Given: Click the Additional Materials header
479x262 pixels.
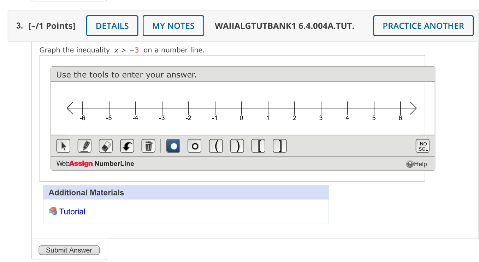Looking at the screenshot, I should [186, 193].
